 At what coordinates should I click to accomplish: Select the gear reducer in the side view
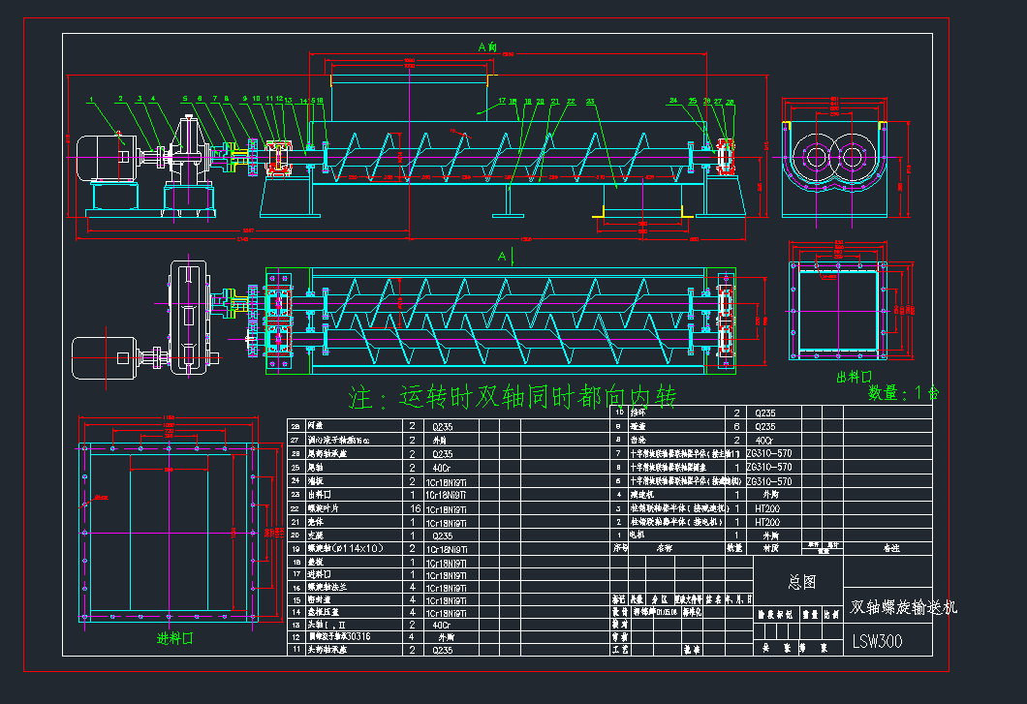[x=190, y=155]
